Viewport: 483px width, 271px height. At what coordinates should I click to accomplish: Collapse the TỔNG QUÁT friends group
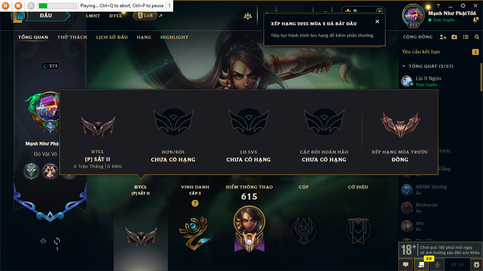click(404, 66)
